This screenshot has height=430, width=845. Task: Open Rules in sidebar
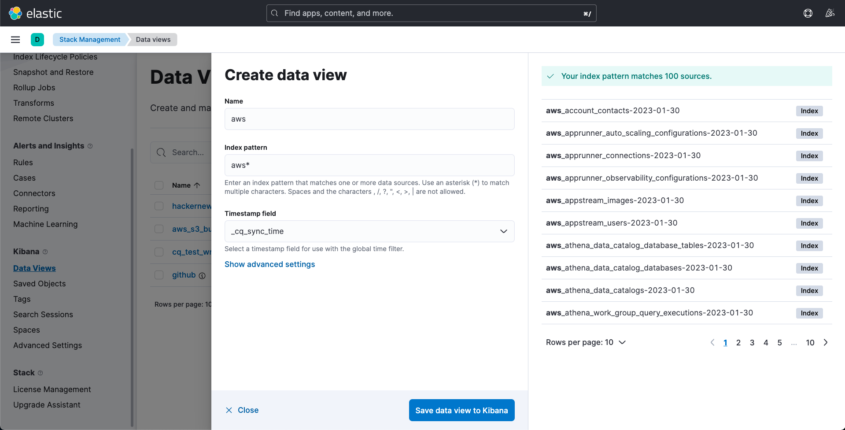tap(23, 163)
